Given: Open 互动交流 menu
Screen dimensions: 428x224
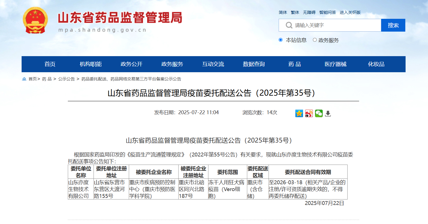Looking at the screenshot, I should point(213,64).
